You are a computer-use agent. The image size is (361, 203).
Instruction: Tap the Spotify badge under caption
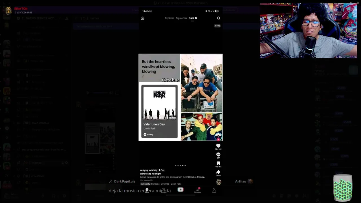point(145,184)
